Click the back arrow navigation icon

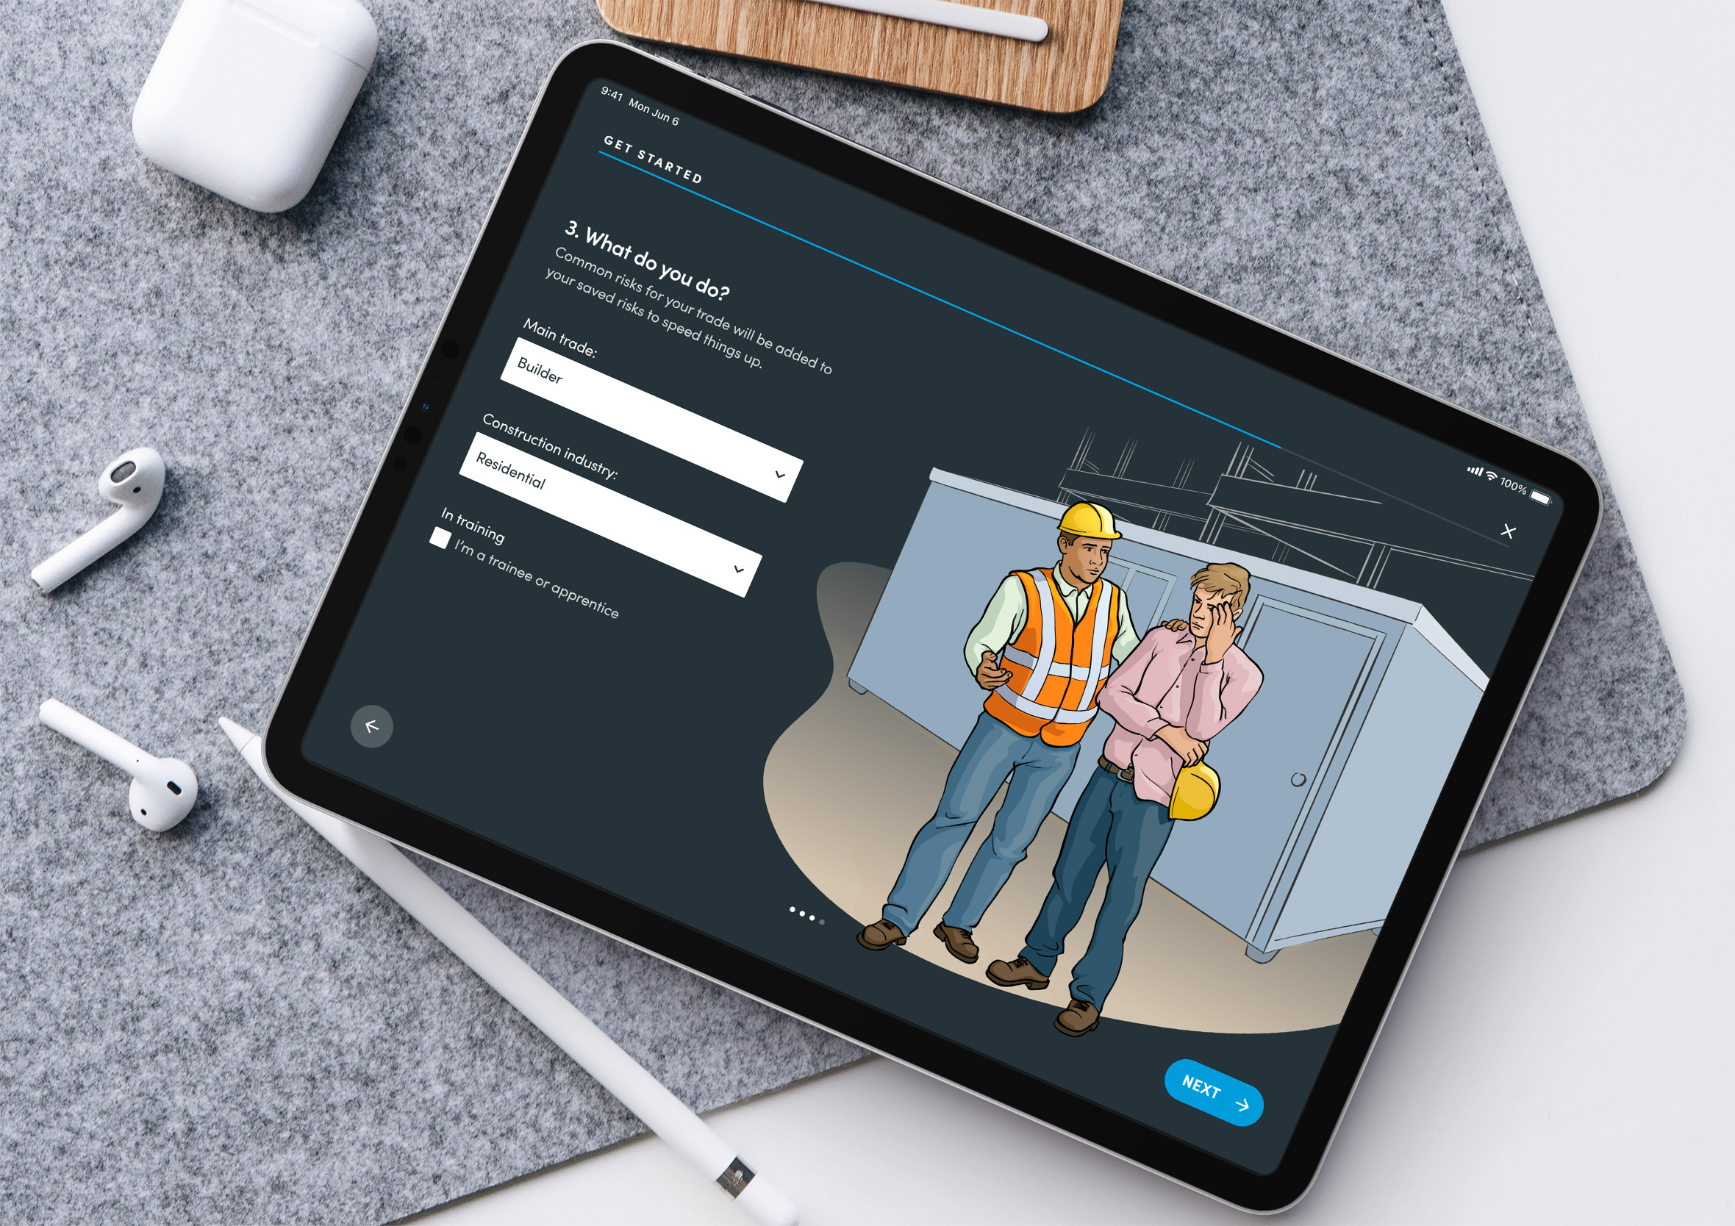[x=376, y=725]
